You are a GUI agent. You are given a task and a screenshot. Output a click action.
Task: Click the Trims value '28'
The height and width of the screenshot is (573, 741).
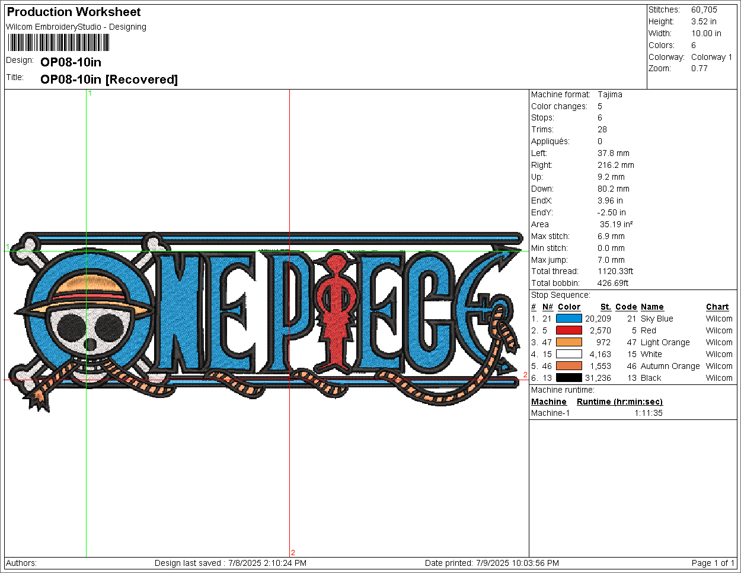(602, 129)
